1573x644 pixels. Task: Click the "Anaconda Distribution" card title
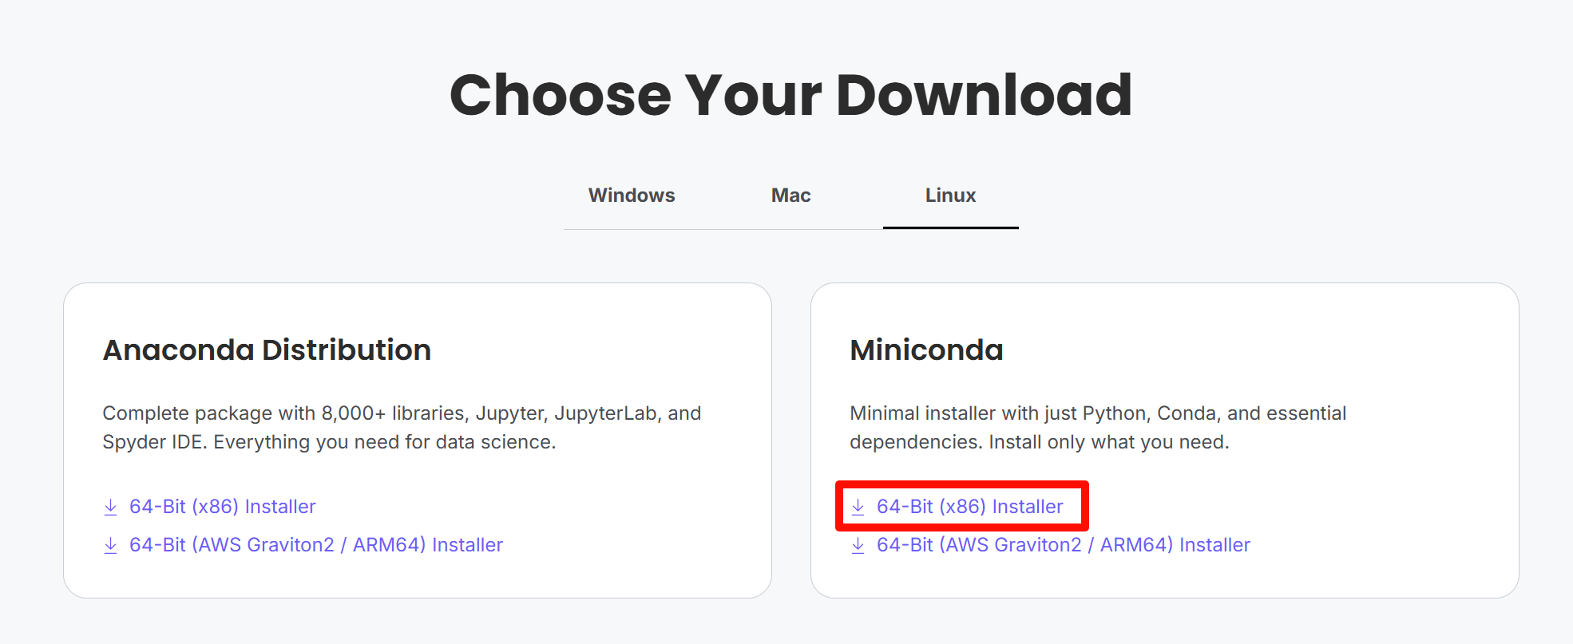pos(267,350)
